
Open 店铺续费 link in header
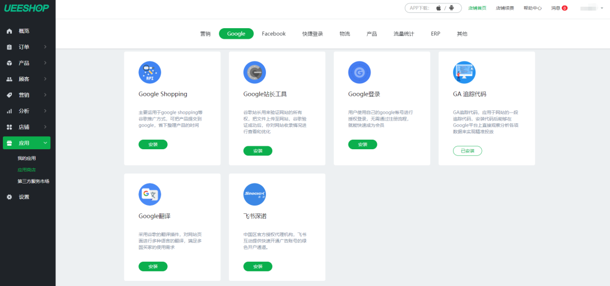click(504, 8)
